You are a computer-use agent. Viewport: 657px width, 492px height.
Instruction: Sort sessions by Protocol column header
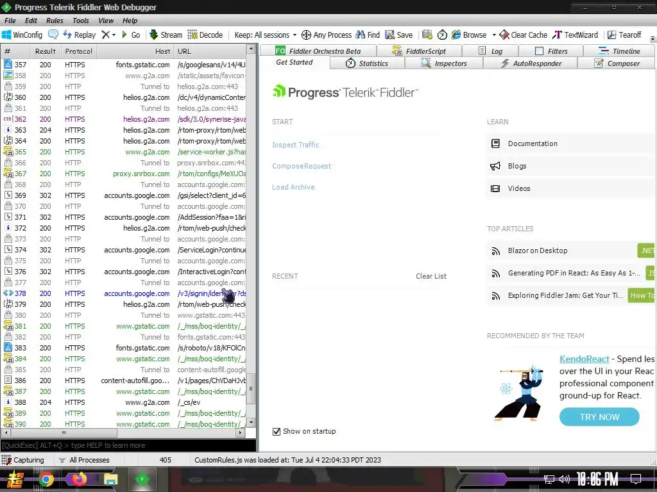point(79,51)
